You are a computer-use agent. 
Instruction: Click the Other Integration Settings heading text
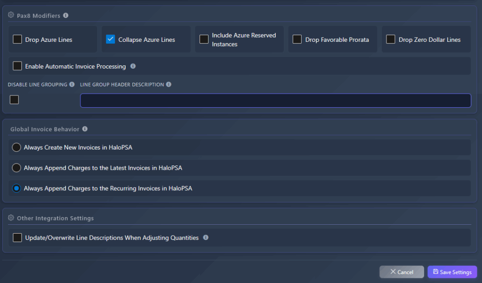tap(56, 218)
